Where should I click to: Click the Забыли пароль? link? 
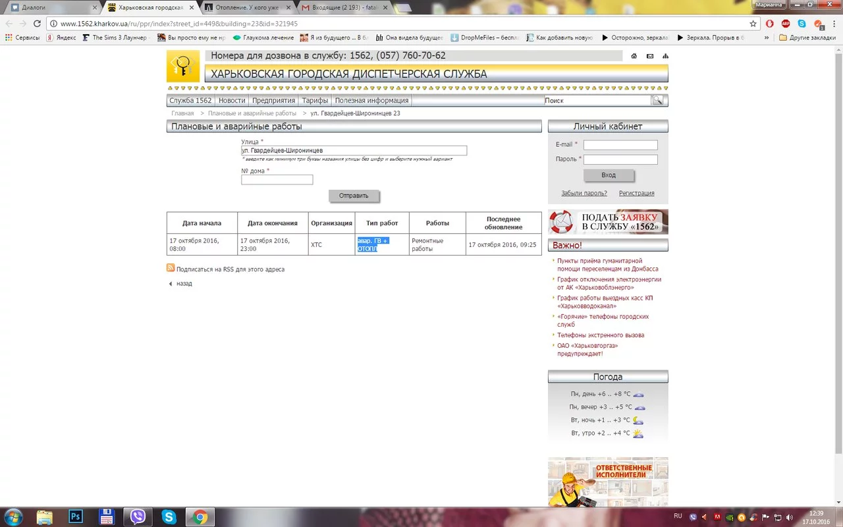pyautogui.click(x=584, y=193)
